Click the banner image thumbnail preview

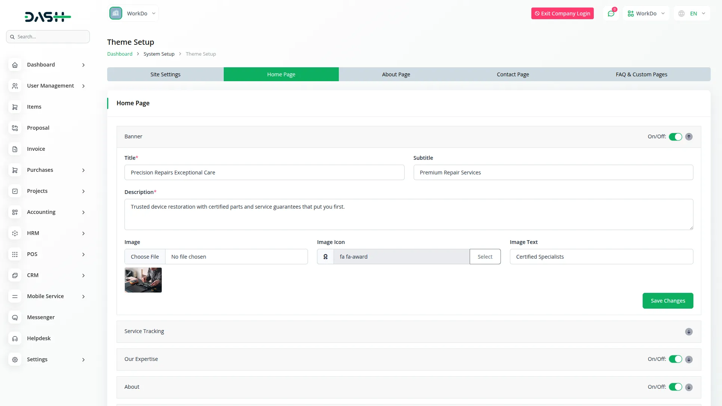tap(143, 280)
